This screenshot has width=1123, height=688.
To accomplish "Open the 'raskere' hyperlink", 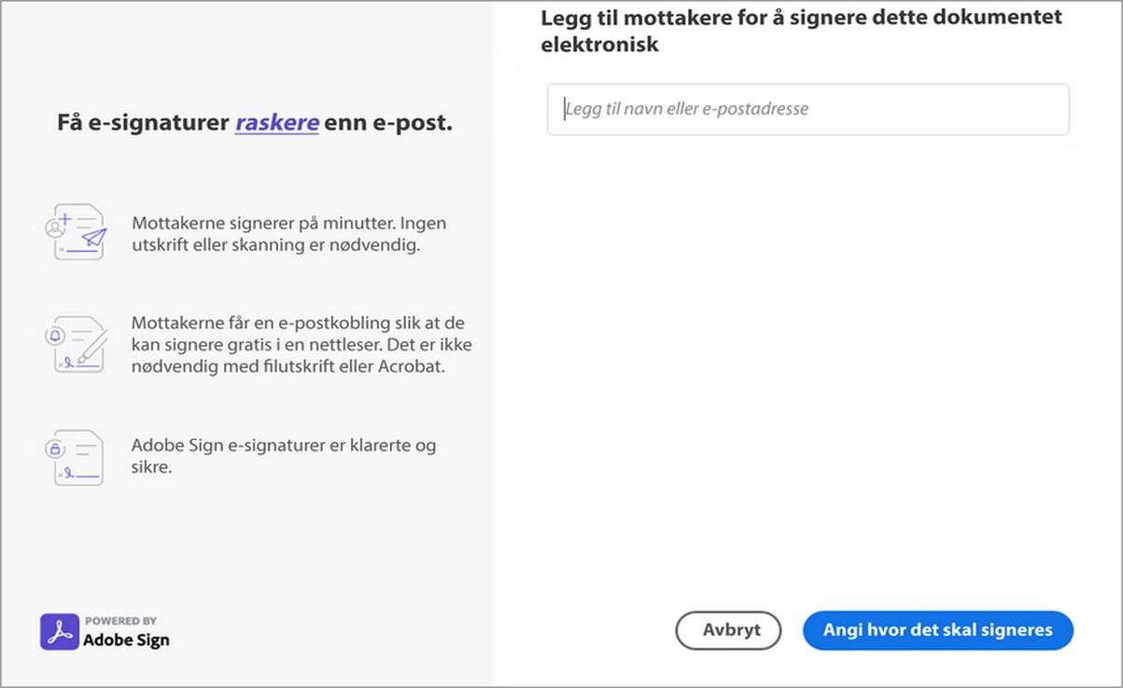I will [x=277, y=122].
